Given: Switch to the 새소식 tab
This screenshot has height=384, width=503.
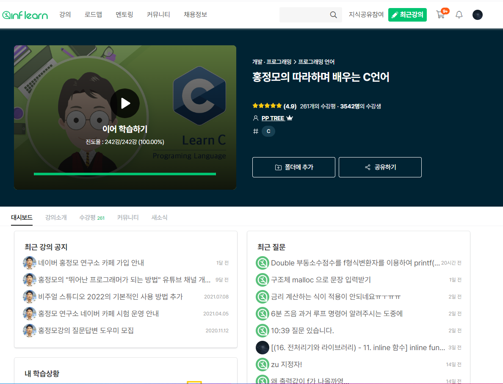Looking at the screenshot, I should (x=160, y=218).
